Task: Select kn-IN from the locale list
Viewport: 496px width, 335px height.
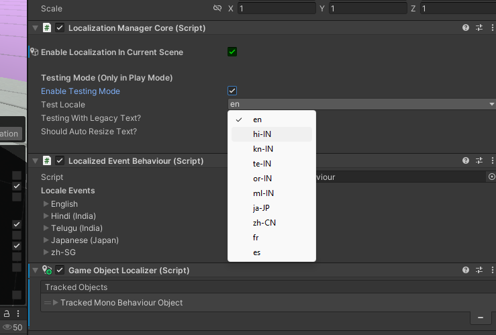Action: tap(272, 149)
